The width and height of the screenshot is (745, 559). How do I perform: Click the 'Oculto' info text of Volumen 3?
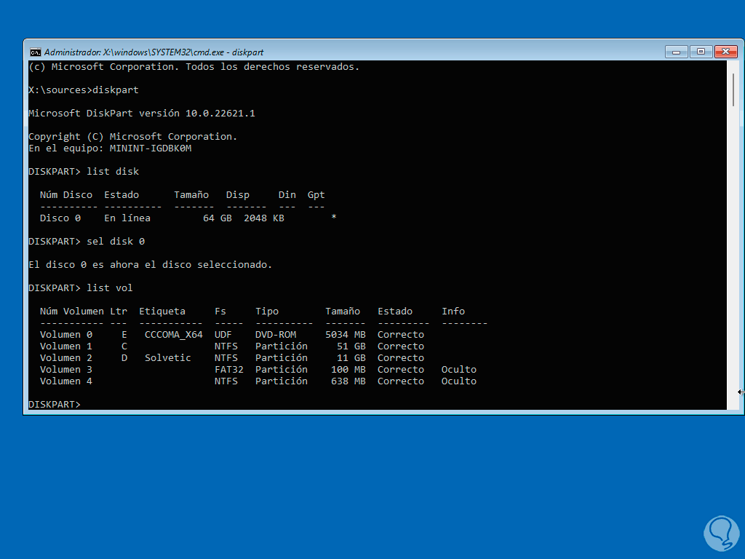(458, 369)
